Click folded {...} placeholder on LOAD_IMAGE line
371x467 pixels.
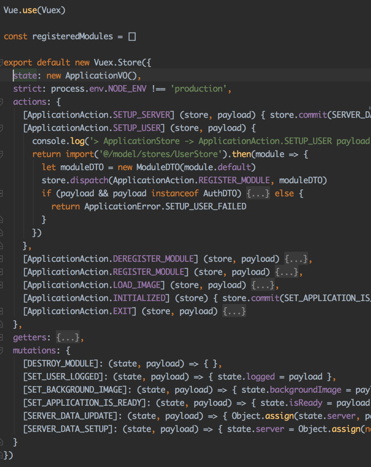click(x=263, y=285)
